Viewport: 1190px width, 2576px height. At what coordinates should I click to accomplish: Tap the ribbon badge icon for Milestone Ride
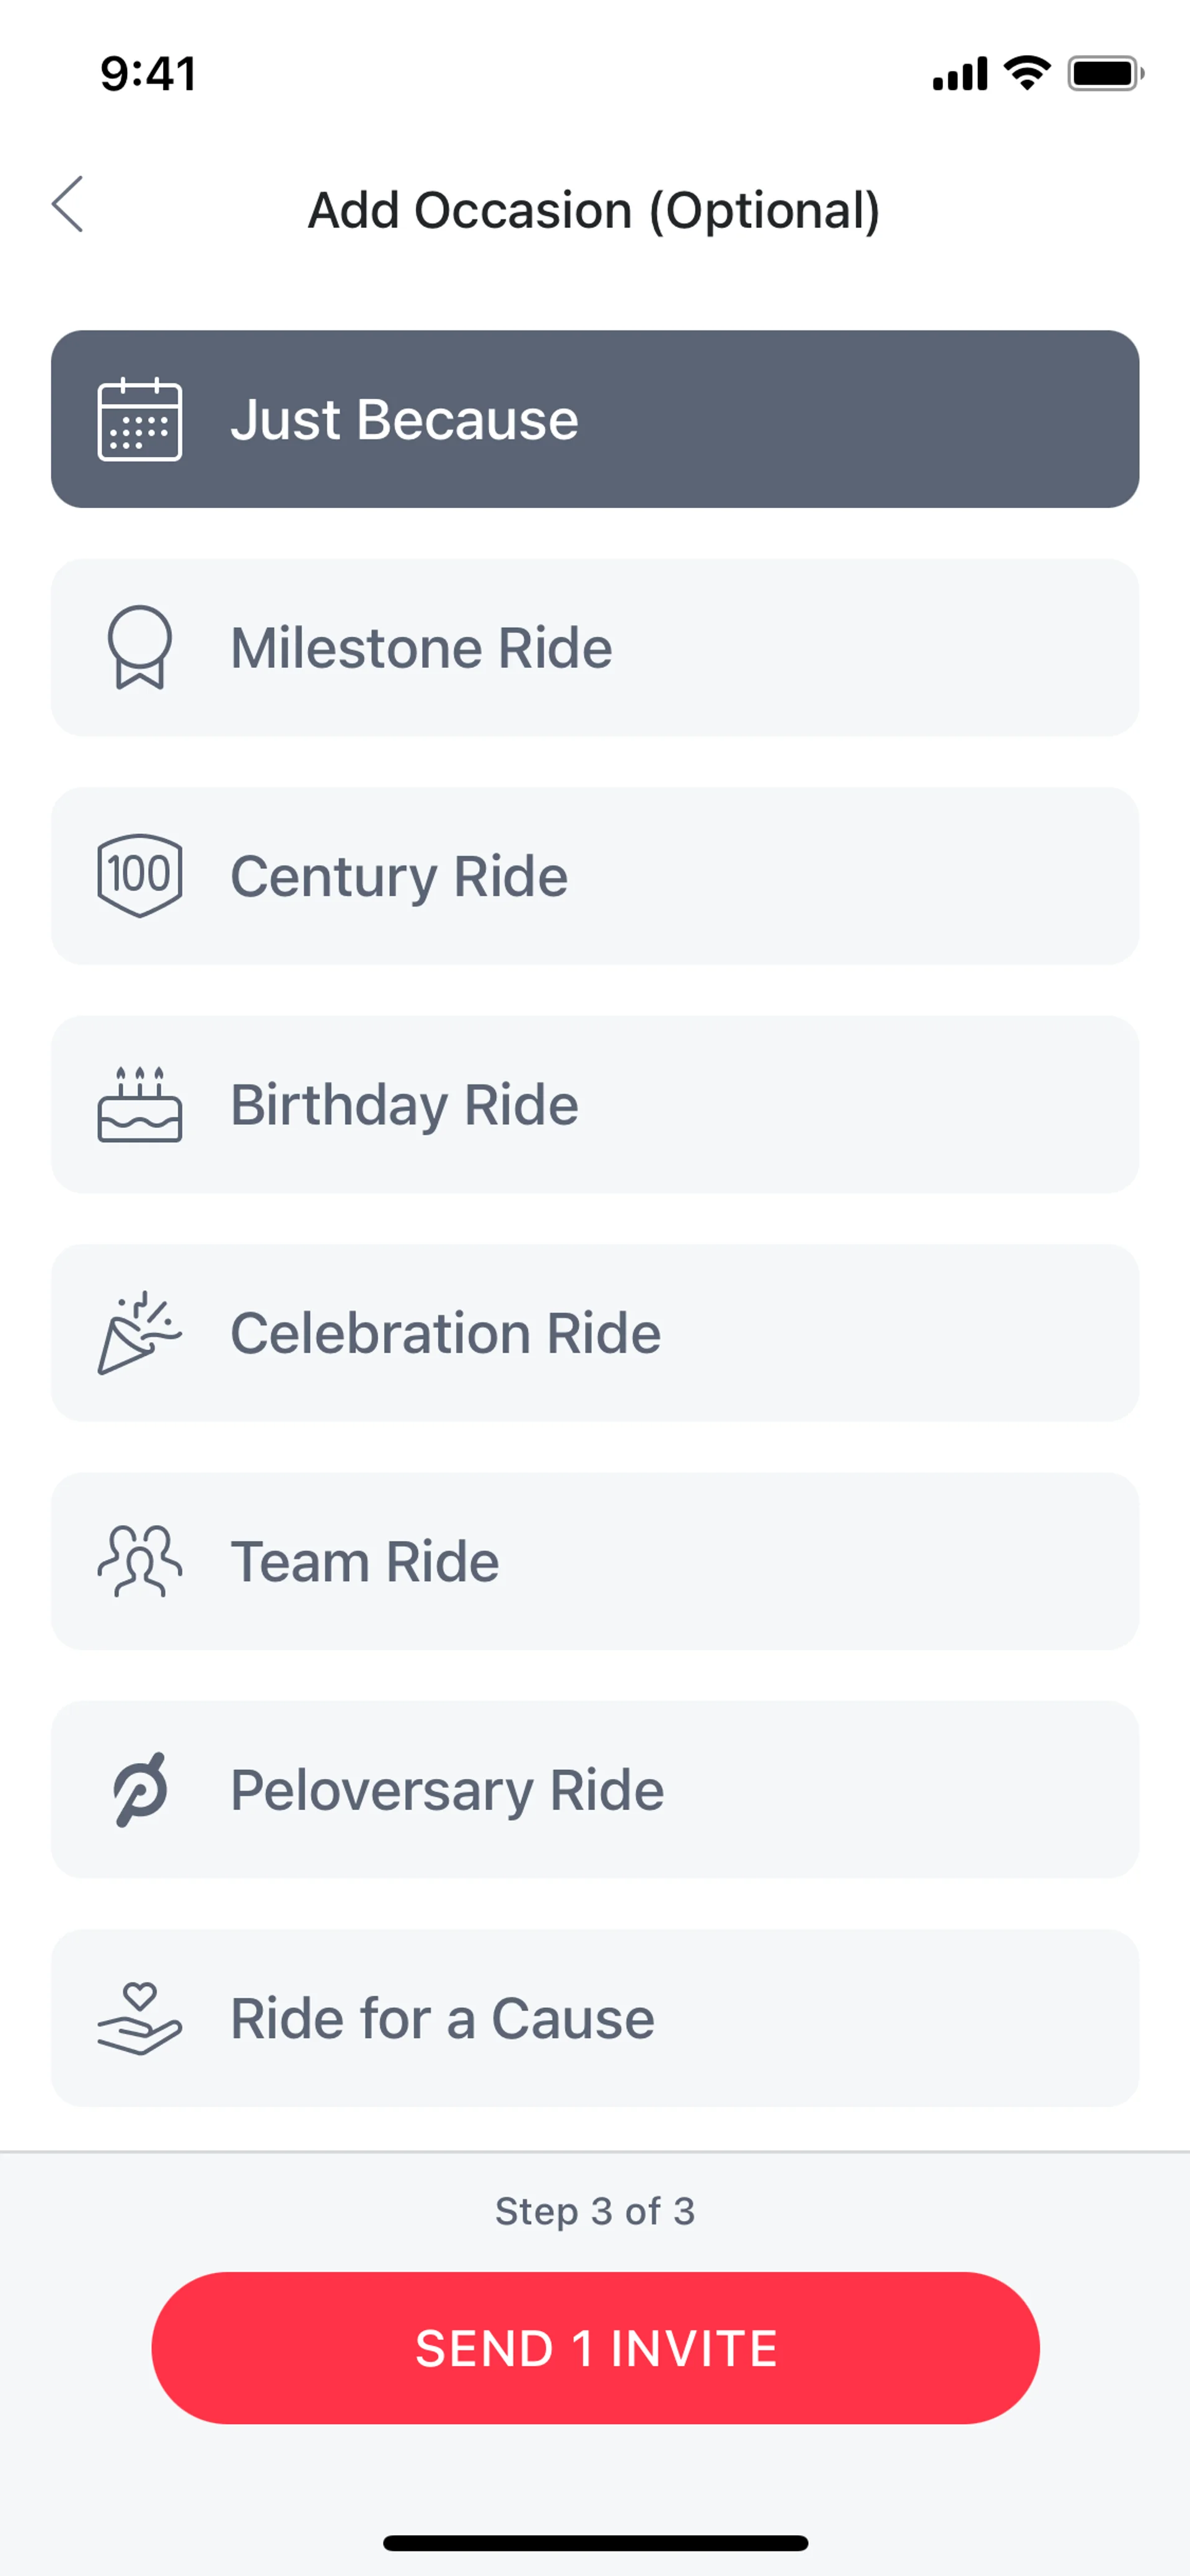tap(139, 647)
